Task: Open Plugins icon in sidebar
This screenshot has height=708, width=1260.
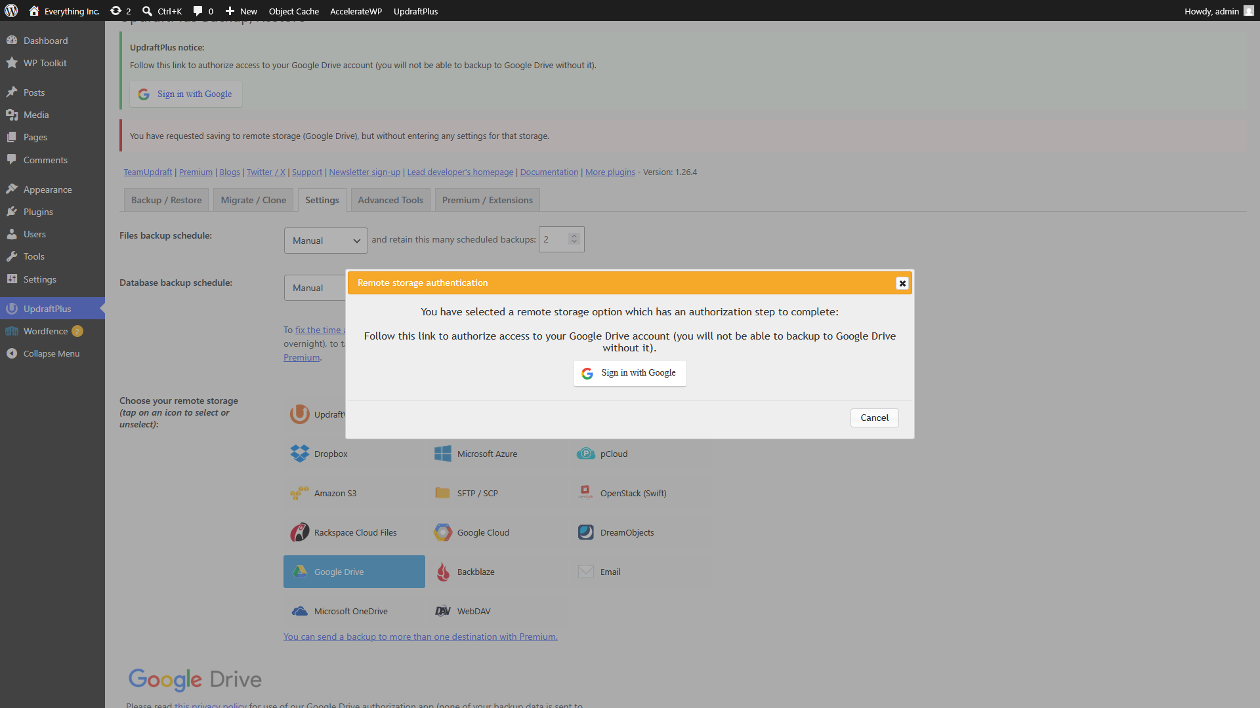Action: coord(12,211)
